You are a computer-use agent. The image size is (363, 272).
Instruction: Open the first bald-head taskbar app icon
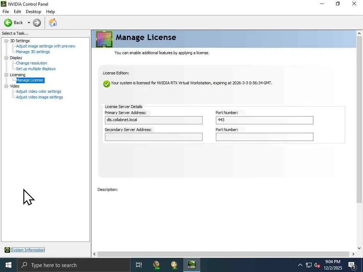point(156,265)
